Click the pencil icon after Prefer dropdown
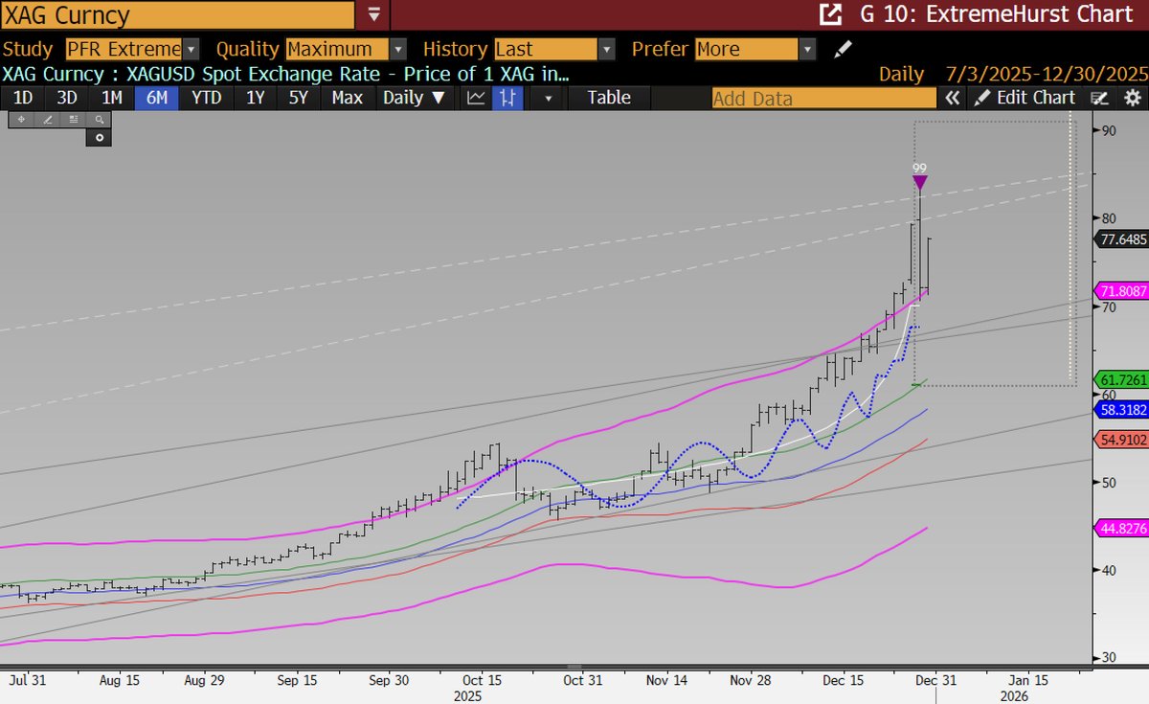 click(x=843, y=48)
